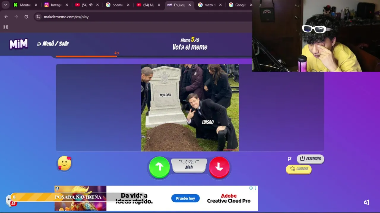Upvote the meme with green arrow
This screenshot has width=380, height=213.
point(159,167)
